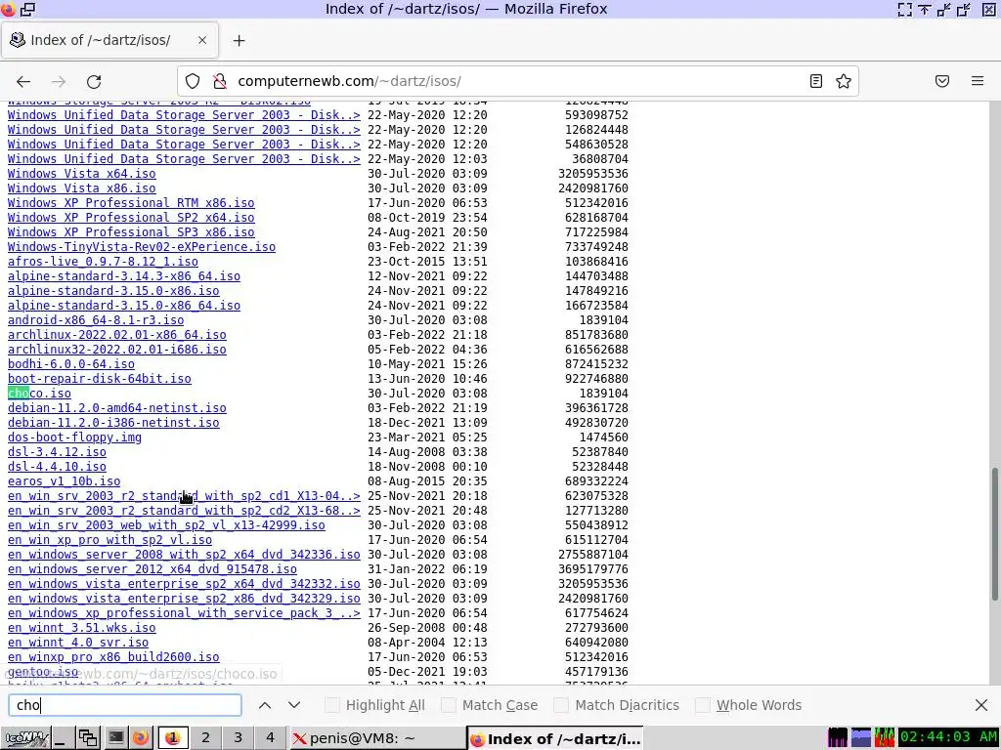Open archlinux32-2022.02.01-i686.iso link
This screenshot has width=1001, height=750.
point(117,350)
